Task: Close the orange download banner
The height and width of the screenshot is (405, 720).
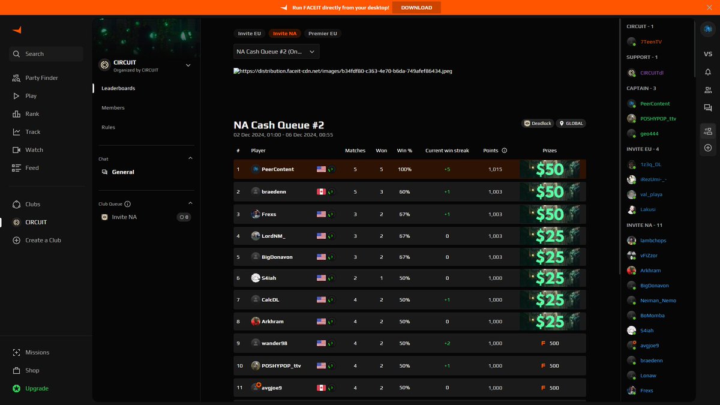Action: point(709,7)
